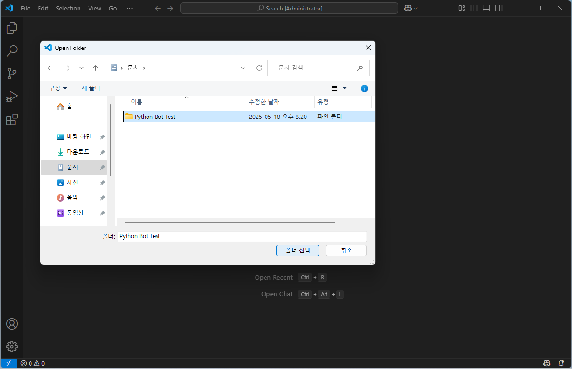The height and width of the screenshot is (369, 572).
Task: Refresh the 문서 folder listing
Action: (259, 68)
